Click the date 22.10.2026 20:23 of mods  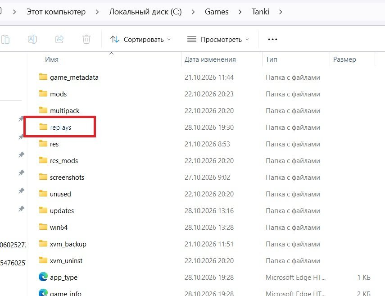click(x=209, y=94)
